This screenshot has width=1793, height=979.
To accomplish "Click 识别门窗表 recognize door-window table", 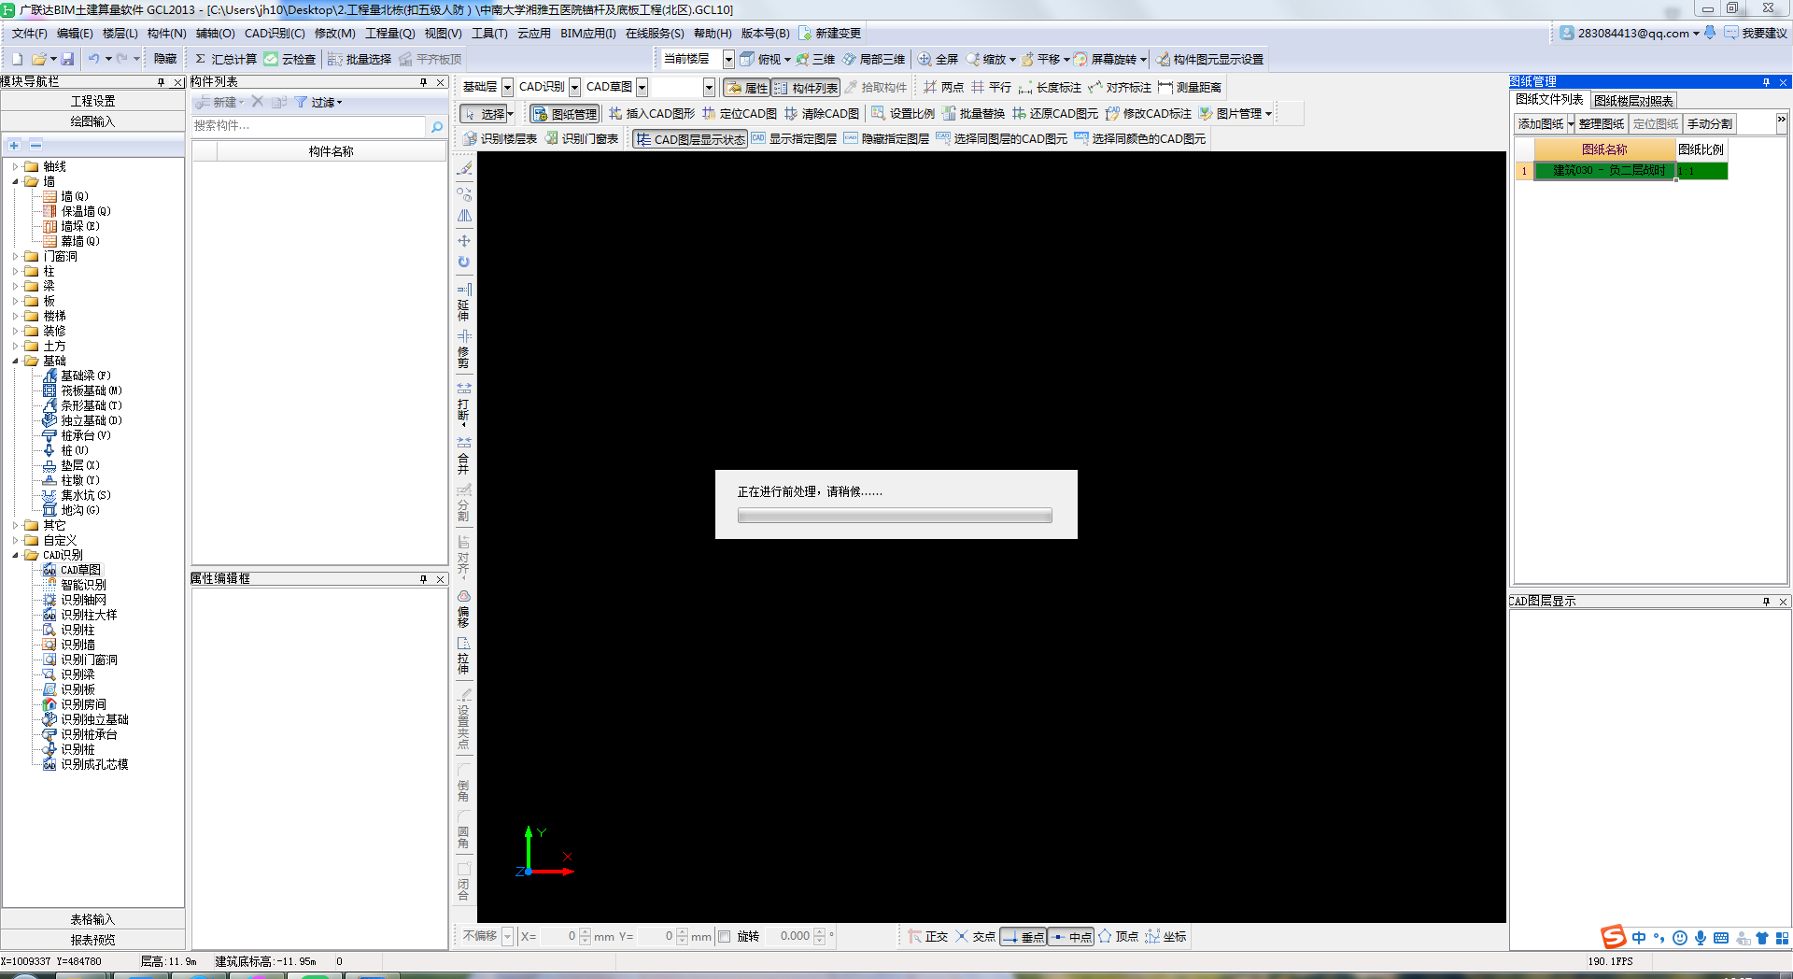I will click(x=582, y=138).
